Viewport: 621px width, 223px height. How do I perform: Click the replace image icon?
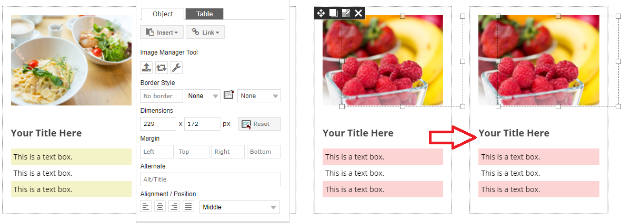click(x=161, y=68)
